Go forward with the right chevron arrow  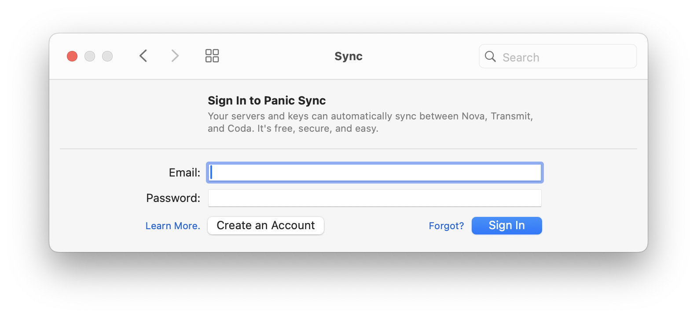click(x=175, y=56)
